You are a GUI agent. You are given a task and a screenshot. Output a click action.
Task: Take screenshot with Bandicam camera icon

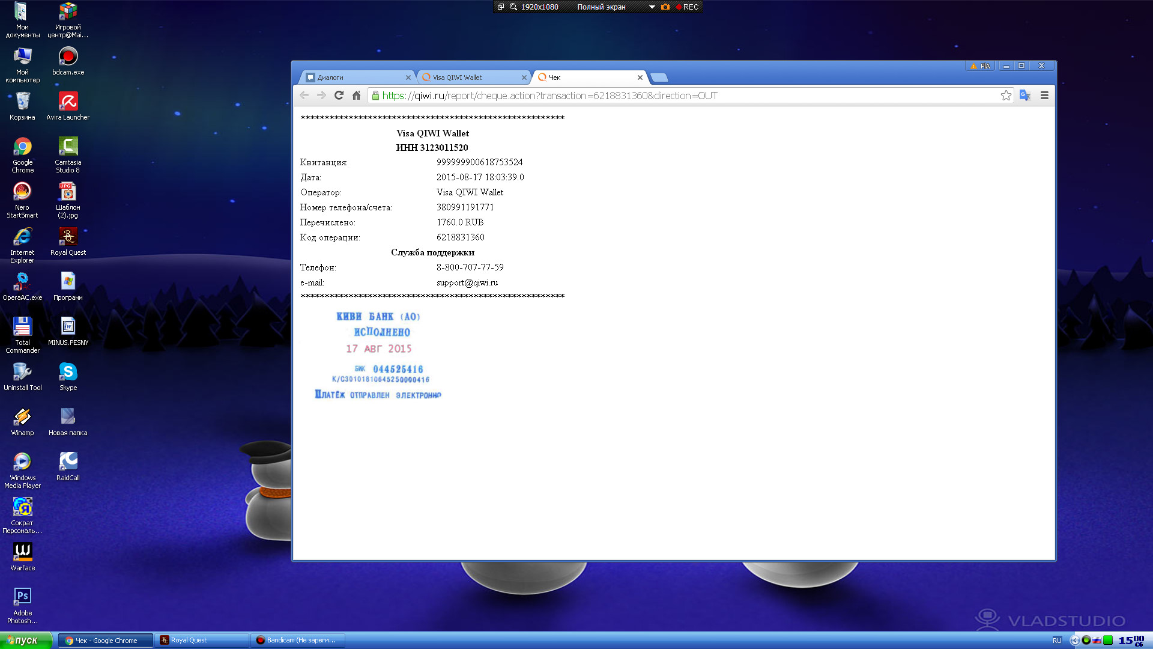(x=665, y=7)
